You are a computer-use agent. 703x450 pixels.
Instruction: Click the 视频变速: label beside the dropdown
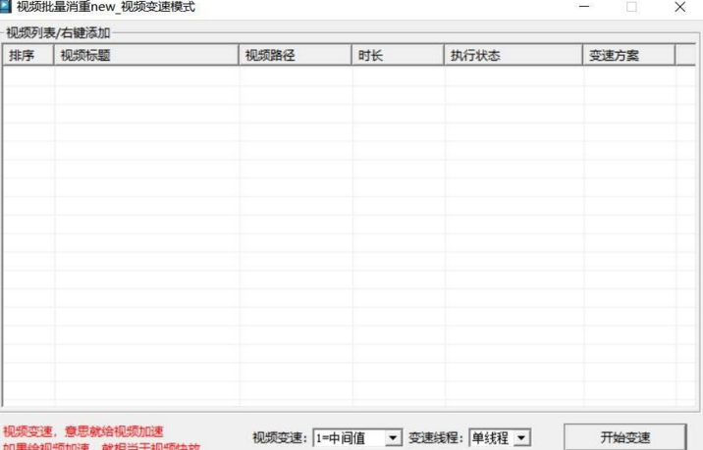(x=281, y=437)
